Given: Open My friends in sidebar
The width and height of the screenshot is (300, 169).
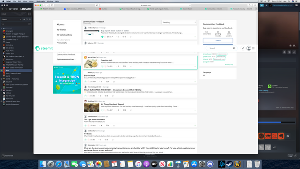Looking at the screenshot, I should [61, 30].
